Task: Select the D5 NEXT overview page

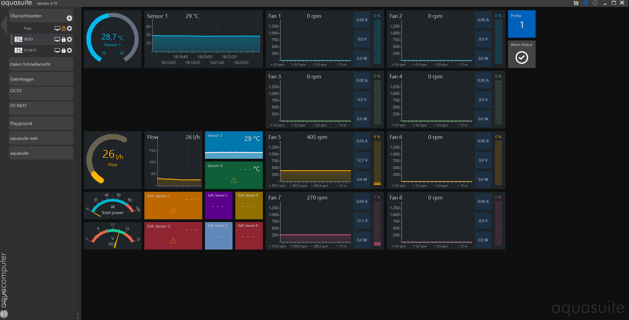Action: [x=30, y=50]
